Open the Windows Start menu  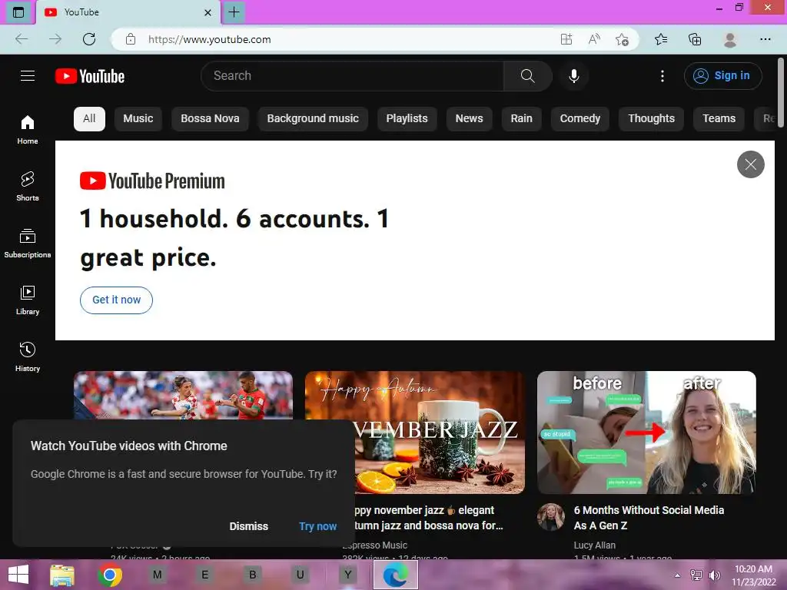(18, 575)
